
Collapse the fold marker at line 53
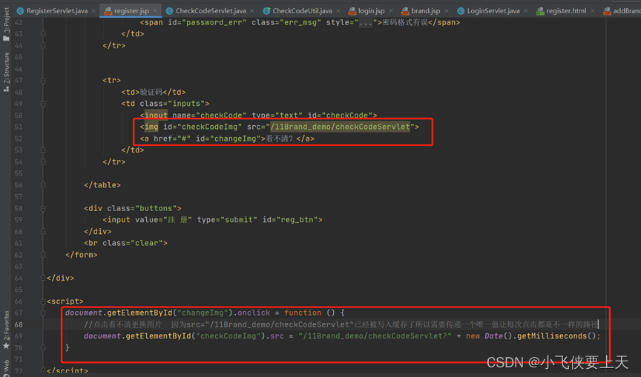point(43,150)
